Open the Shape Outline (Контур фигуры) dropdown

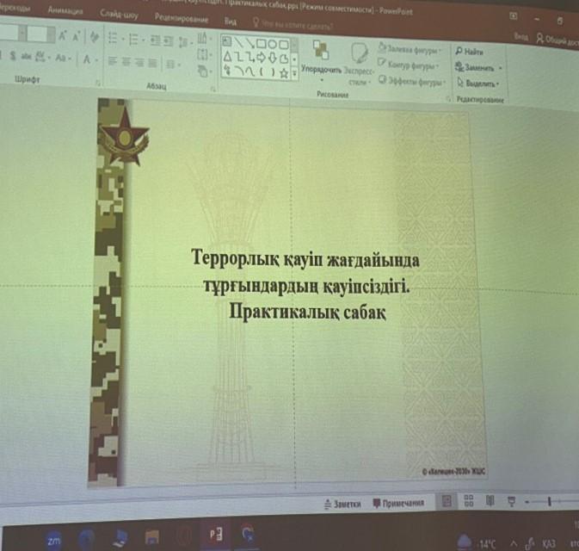point(405,66)
